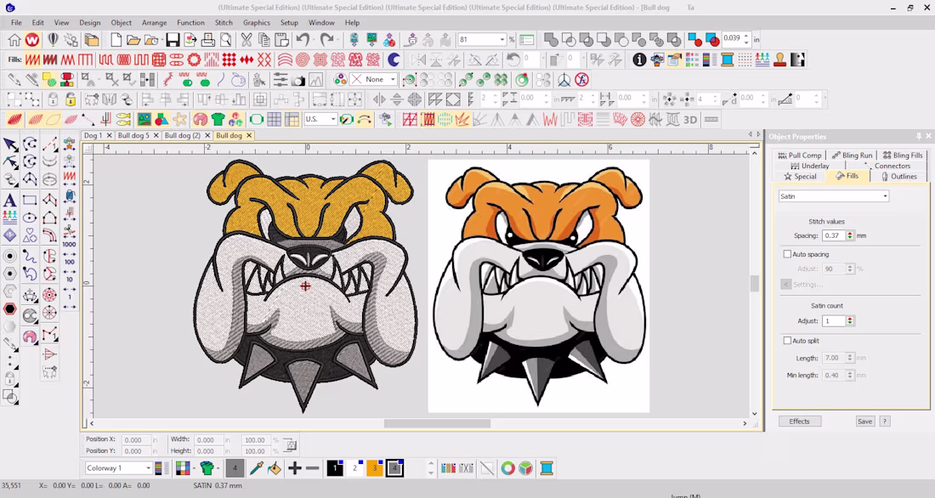Image resolution: width=935 pixels, height=498 pixels.
Task: Select black color swatch 1
Action: tap(335, 468)
